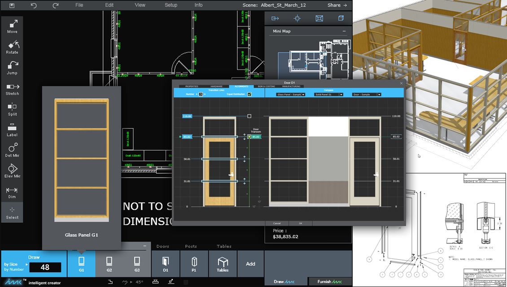The height and width of the screenshot is (287, 507).
Task: Select draw by Number option
Action: click(14, 269)
